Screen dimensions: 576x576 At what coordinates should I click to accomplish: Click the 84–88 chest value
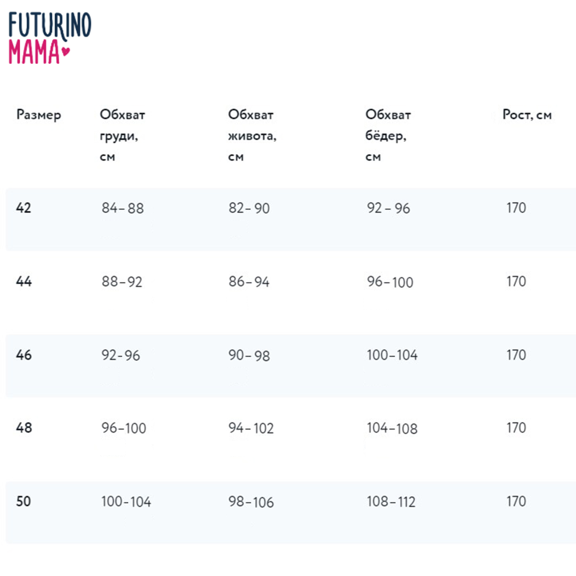click(x=122, y=208)
